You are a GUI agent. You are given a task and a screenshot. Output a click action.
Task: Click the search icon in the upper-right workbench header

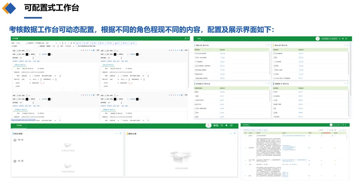340,39
